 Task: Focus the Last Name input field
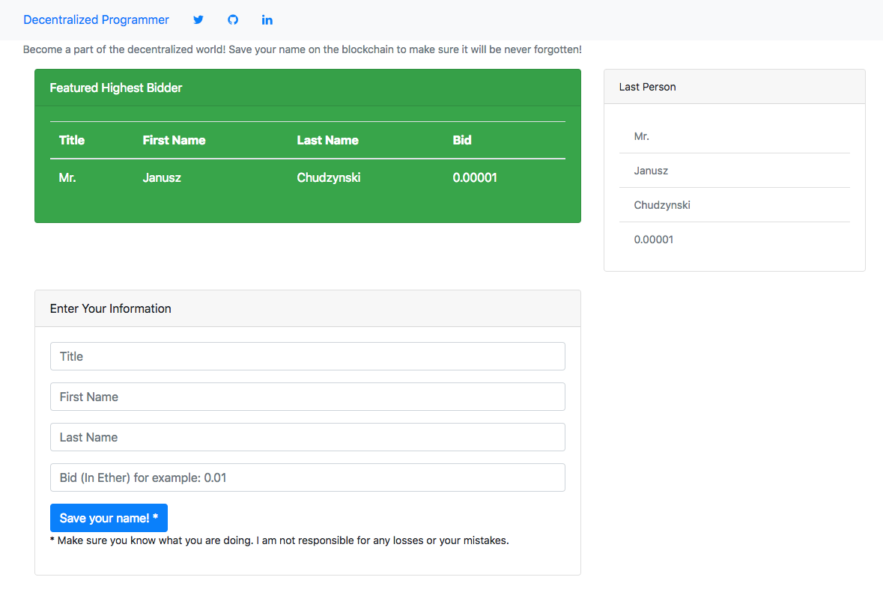(x=308, y=437)
